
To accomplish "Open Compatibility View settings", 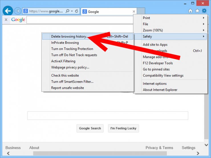I will click(x=170, y=75).
